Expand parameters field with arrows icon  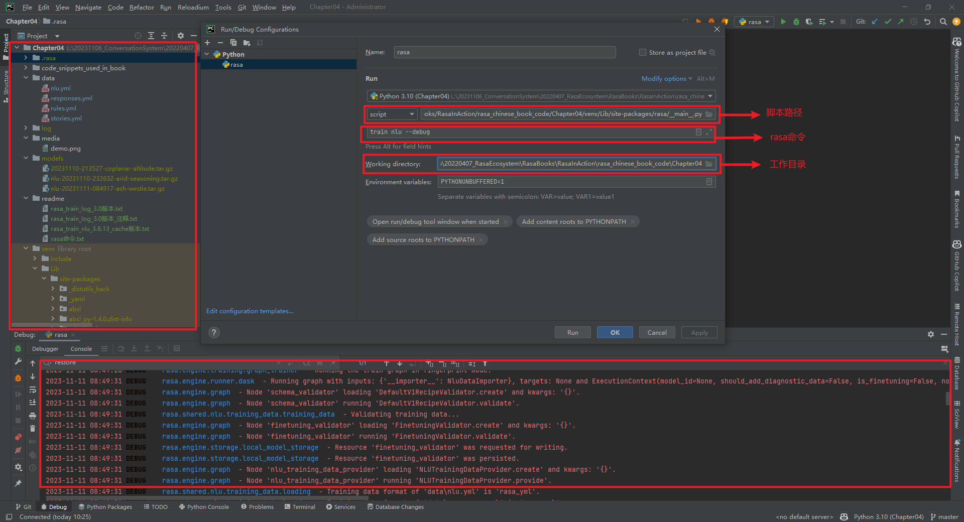[x=709, y=132]
